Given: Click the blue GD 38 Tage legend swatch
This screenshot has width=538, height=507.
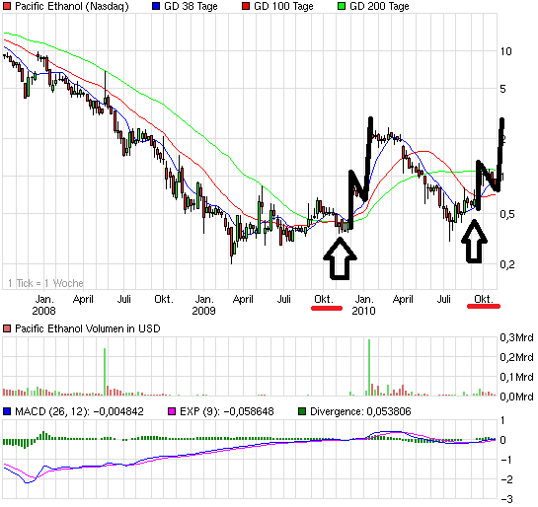Looking at the screenshot, I should (x=156, y=6).
